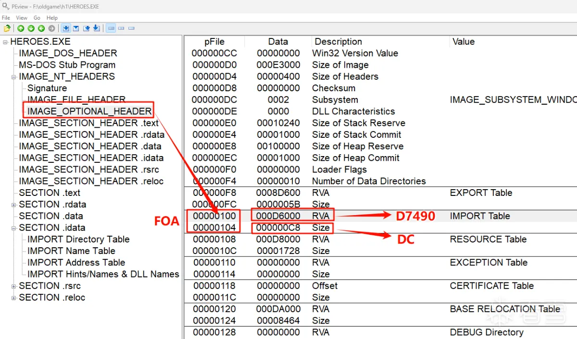Collapse the SECTION .idata tree node
The image size is (577, 339).
click(14, 228)
